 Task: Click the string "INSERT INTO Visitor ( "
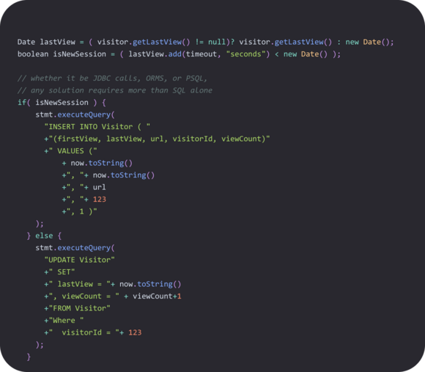tap(97, 127)
